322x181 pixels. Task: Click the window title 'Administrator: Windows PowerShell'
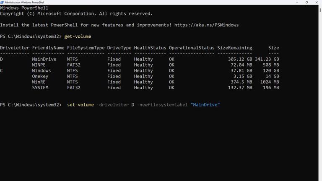point(24,2)
